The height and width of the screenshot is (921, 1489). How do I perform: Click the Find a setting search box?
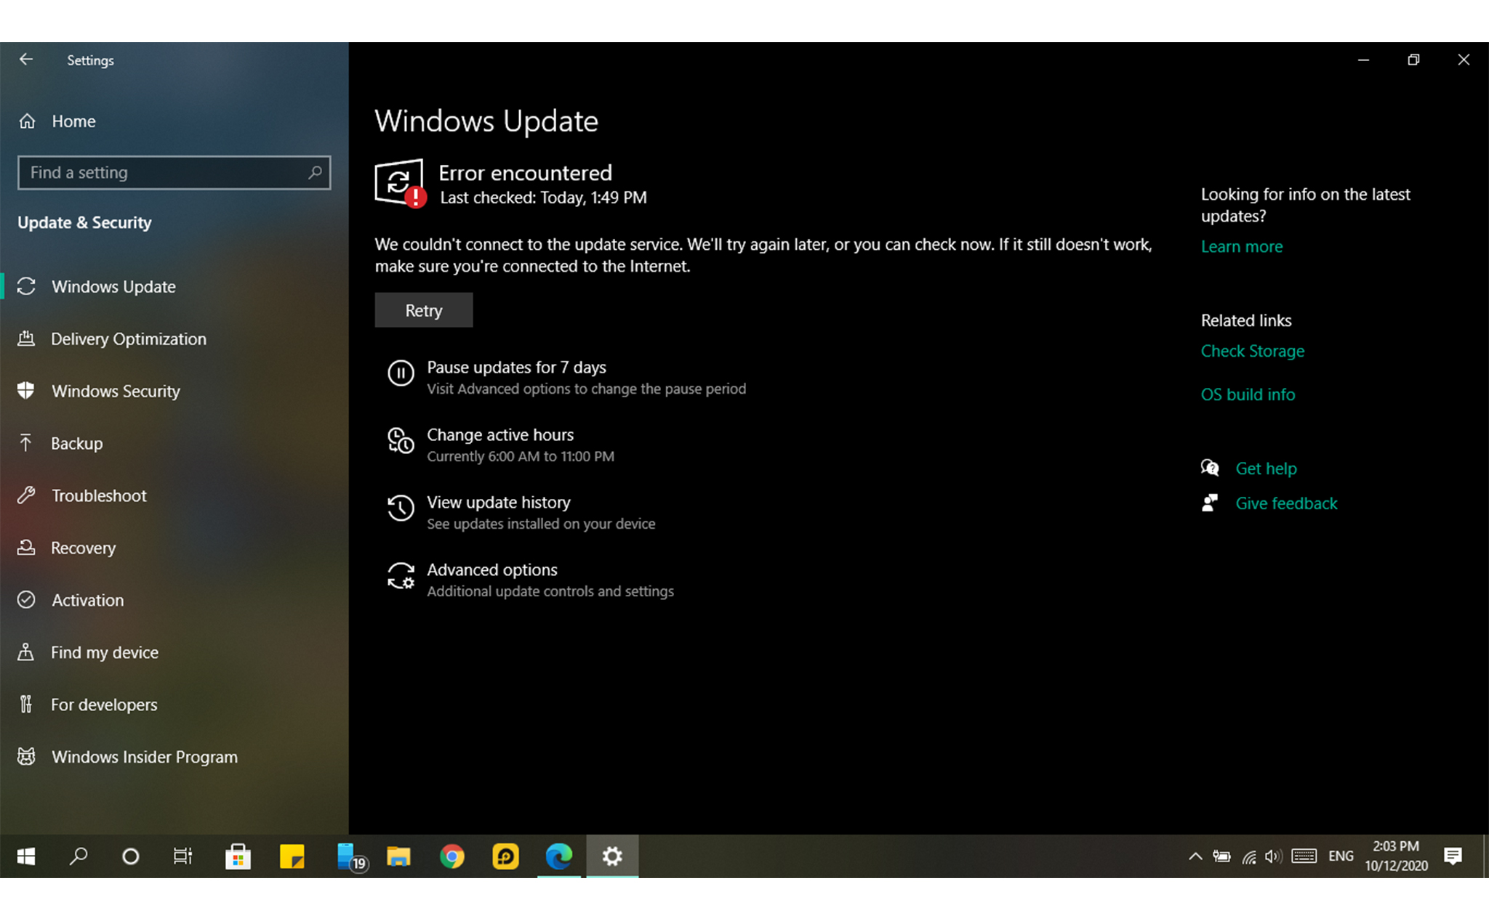166,173
